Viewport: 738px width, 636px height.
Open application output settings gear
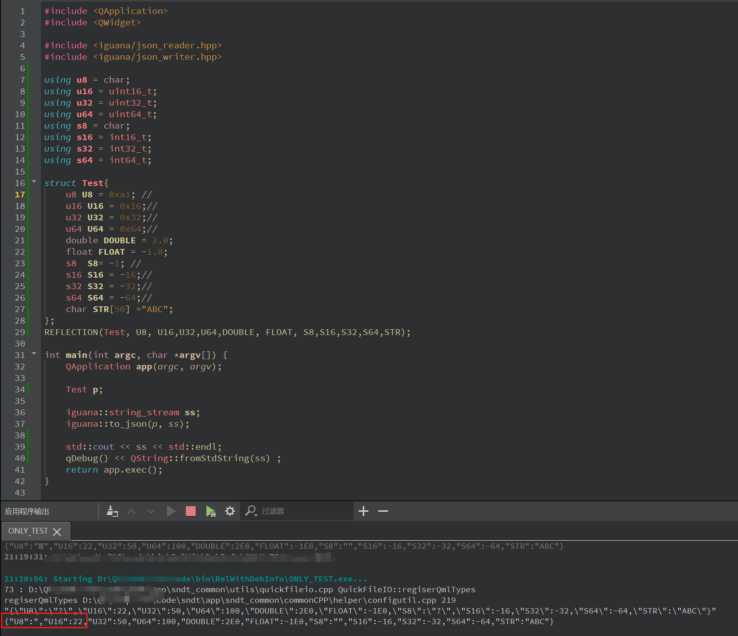230,511
